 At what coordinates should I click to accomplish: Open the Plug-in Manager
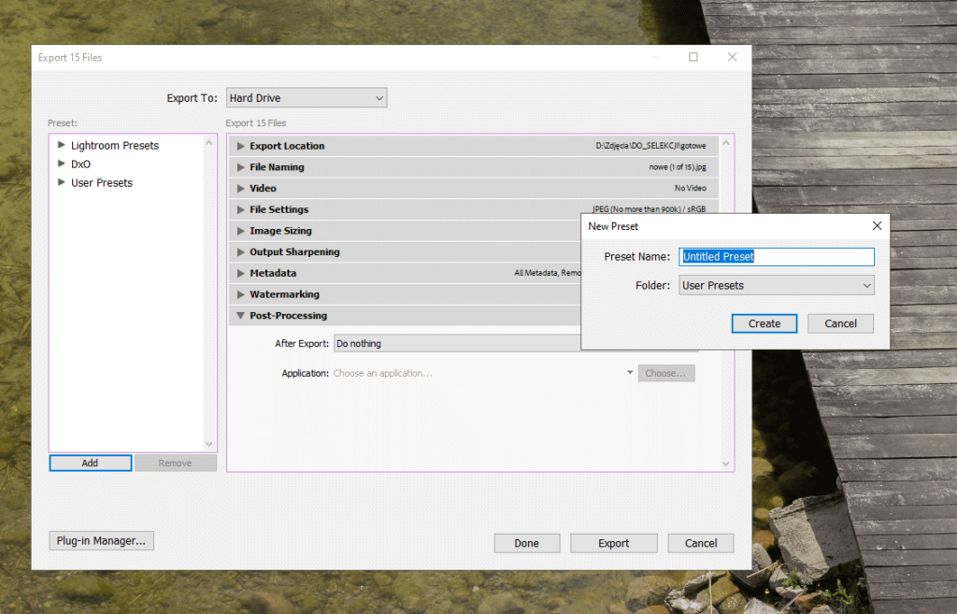tap(101, 541)
